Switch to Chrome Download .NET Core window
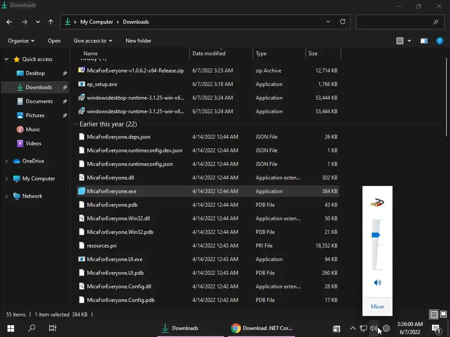 pyautogui.click(x=261, y=328)
